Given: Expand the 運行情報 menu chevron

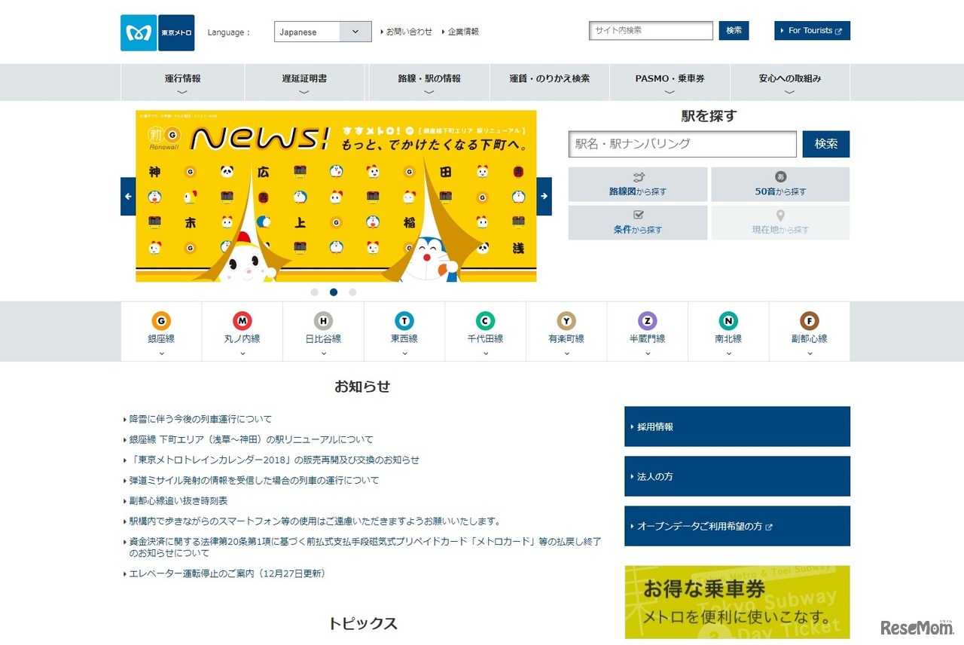Looking at the screenshot, I should click(x=182, y=91).
